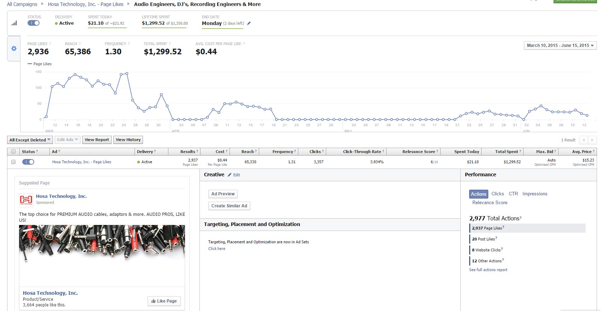Image resolution: width=603 pixels, height=311 pixels.
Task: Expand the All Except Deleted filter dropdown
Action: click(30, 140)
